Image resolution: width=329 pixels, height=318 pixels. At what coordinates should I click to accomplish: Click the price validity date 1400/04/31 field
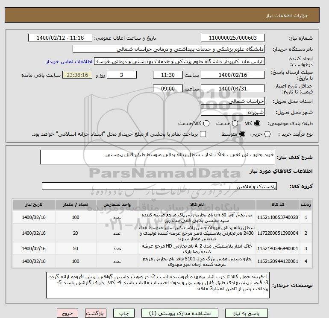coord(233,88)
